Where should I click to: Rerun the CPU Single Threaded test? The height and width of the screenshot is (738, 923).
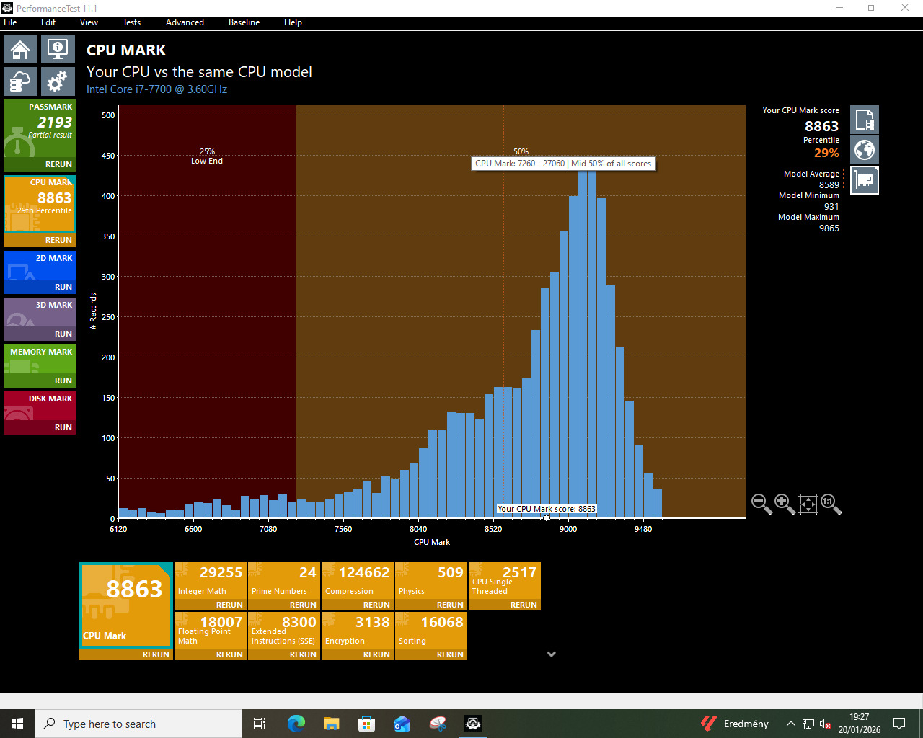click(524, 605)
